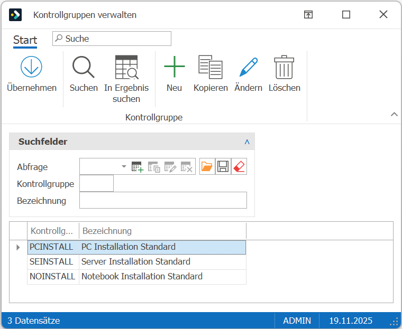The width and height of the screenshot is (402, 329).
Task: Click the 3 Datensätze status text
Action: (33, 321)
